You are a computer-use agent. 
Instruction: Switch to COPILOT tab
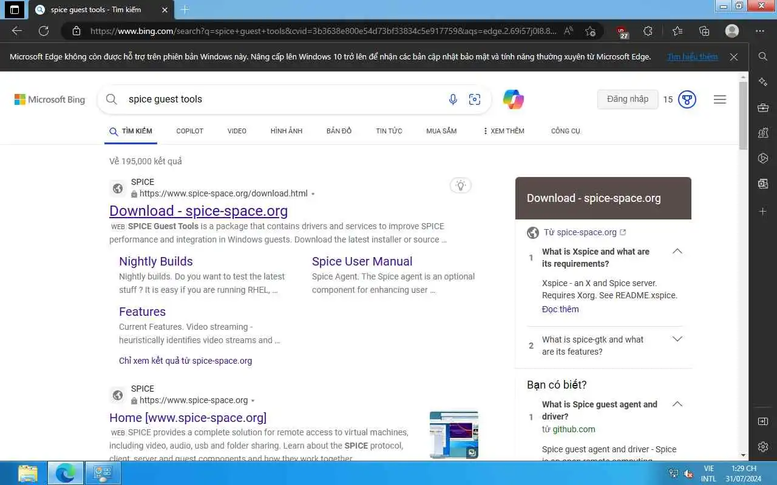click(x=190, y=131)
